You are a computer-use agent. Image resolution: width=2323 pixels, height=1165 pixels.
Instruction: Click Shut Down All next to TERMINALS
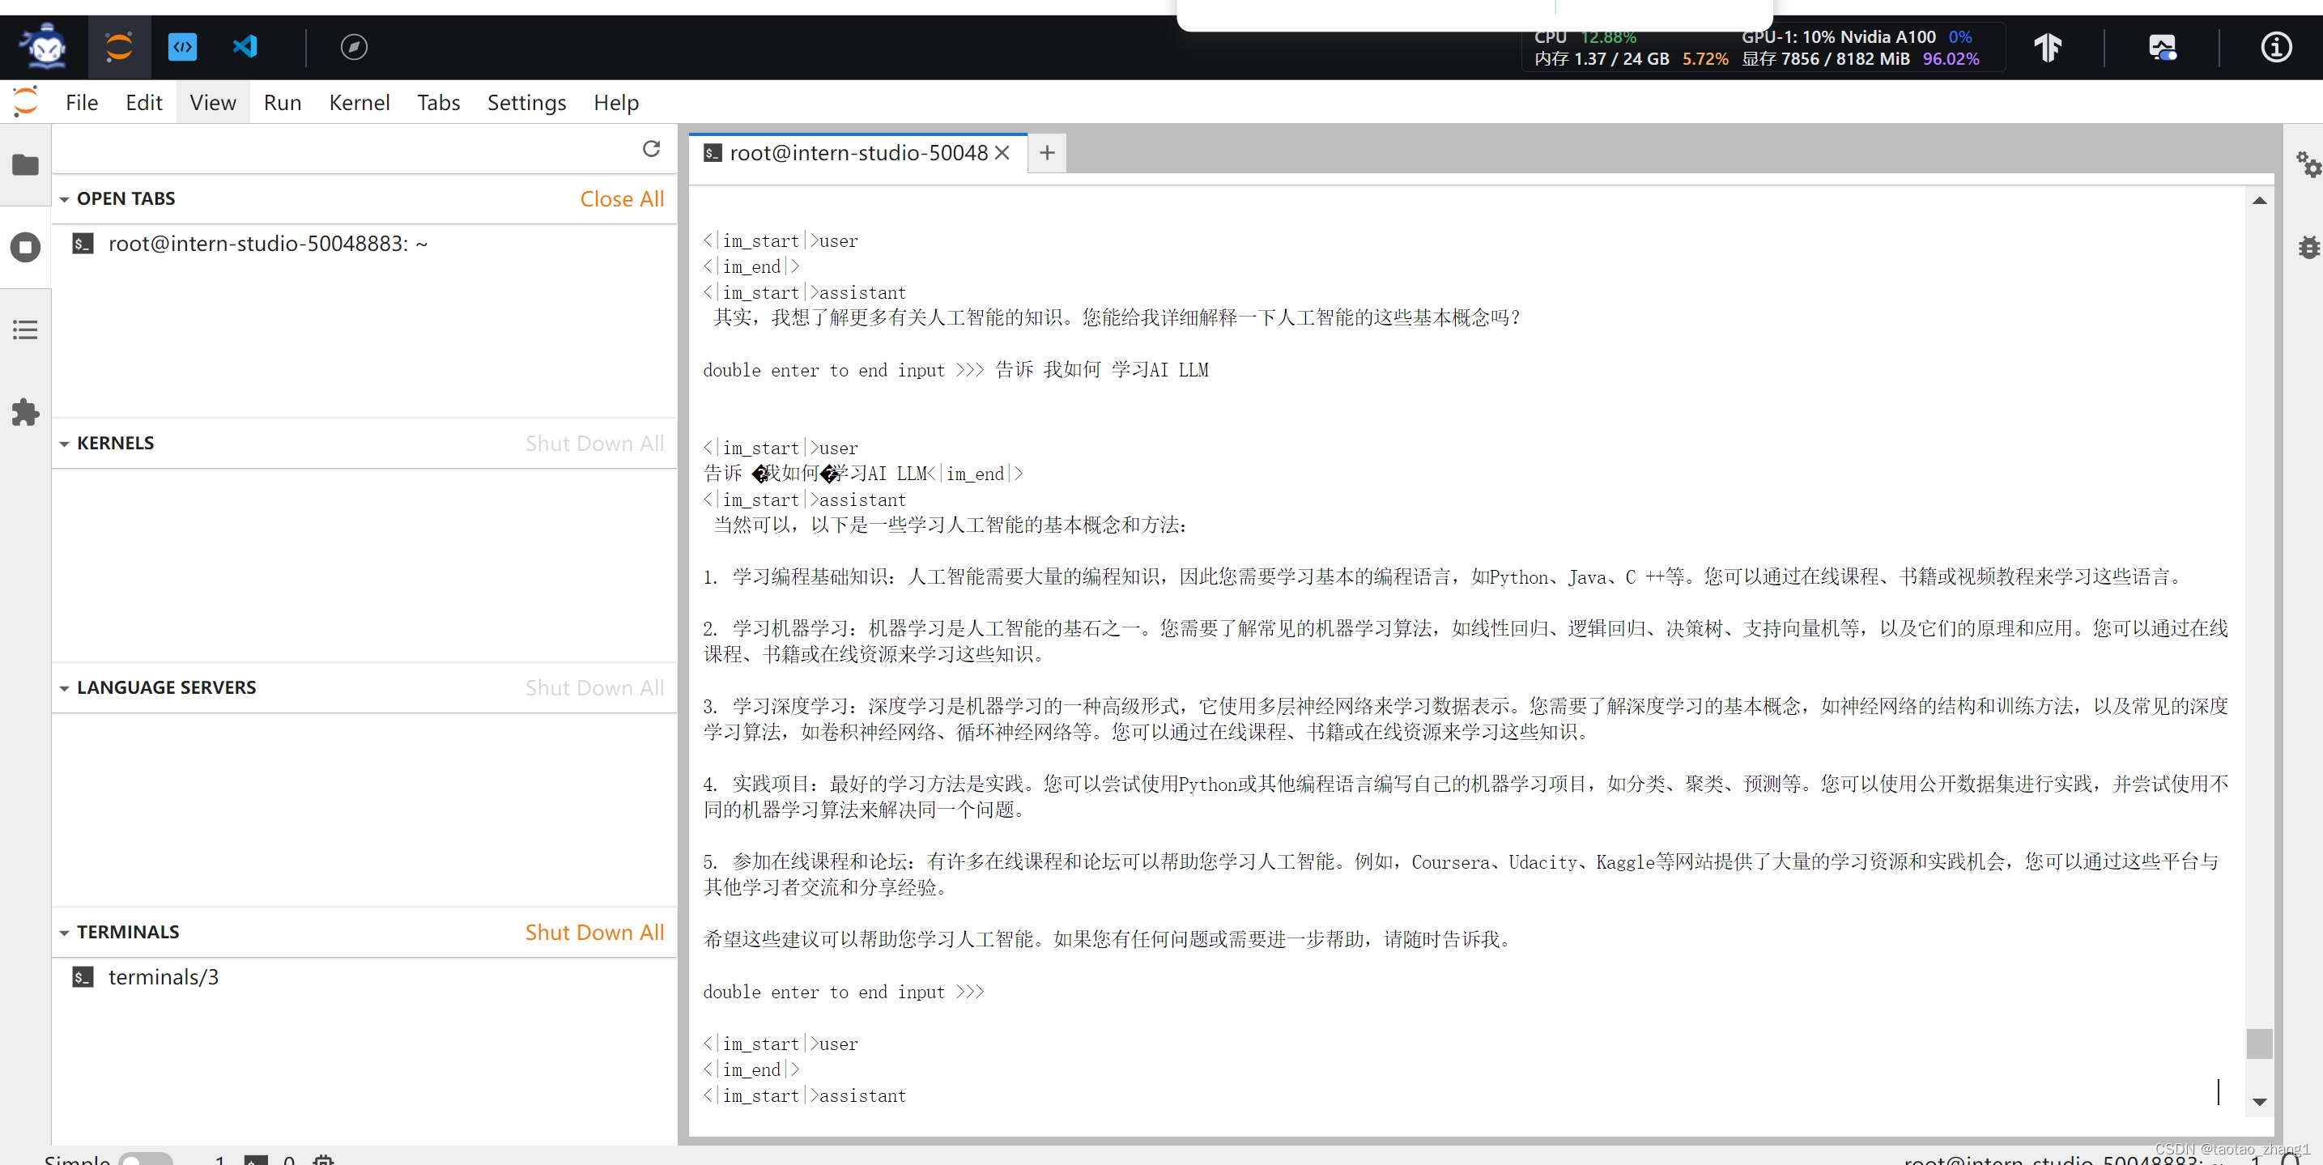[x=594, y=932]
